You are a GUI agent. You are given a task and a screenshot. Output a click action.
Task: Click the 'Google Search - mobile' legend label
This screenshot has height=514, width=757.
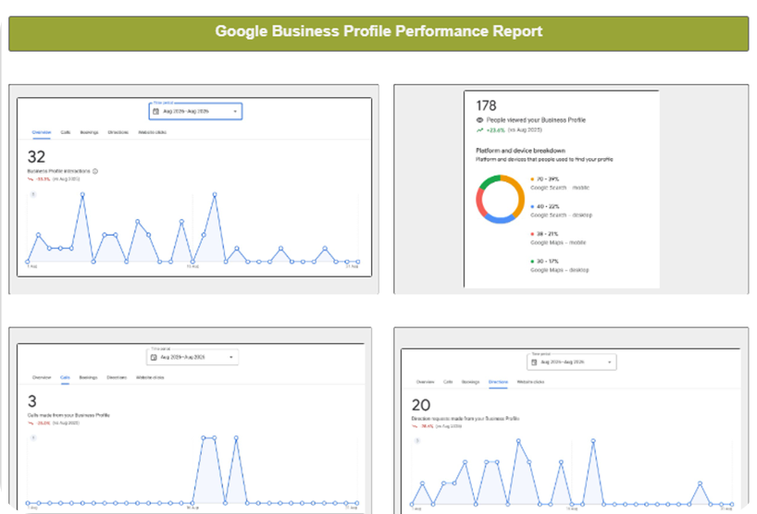[x=560, y=188]
